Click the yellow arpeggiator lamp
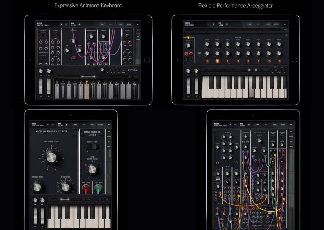Screen dimensions: 324x230 point(188,38)
